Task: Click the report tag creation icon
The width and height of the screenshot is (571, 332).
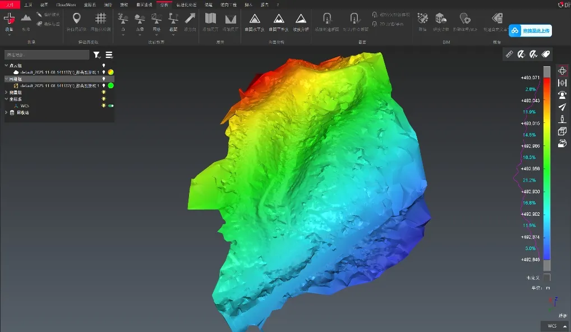Action: tap(497, 18)
